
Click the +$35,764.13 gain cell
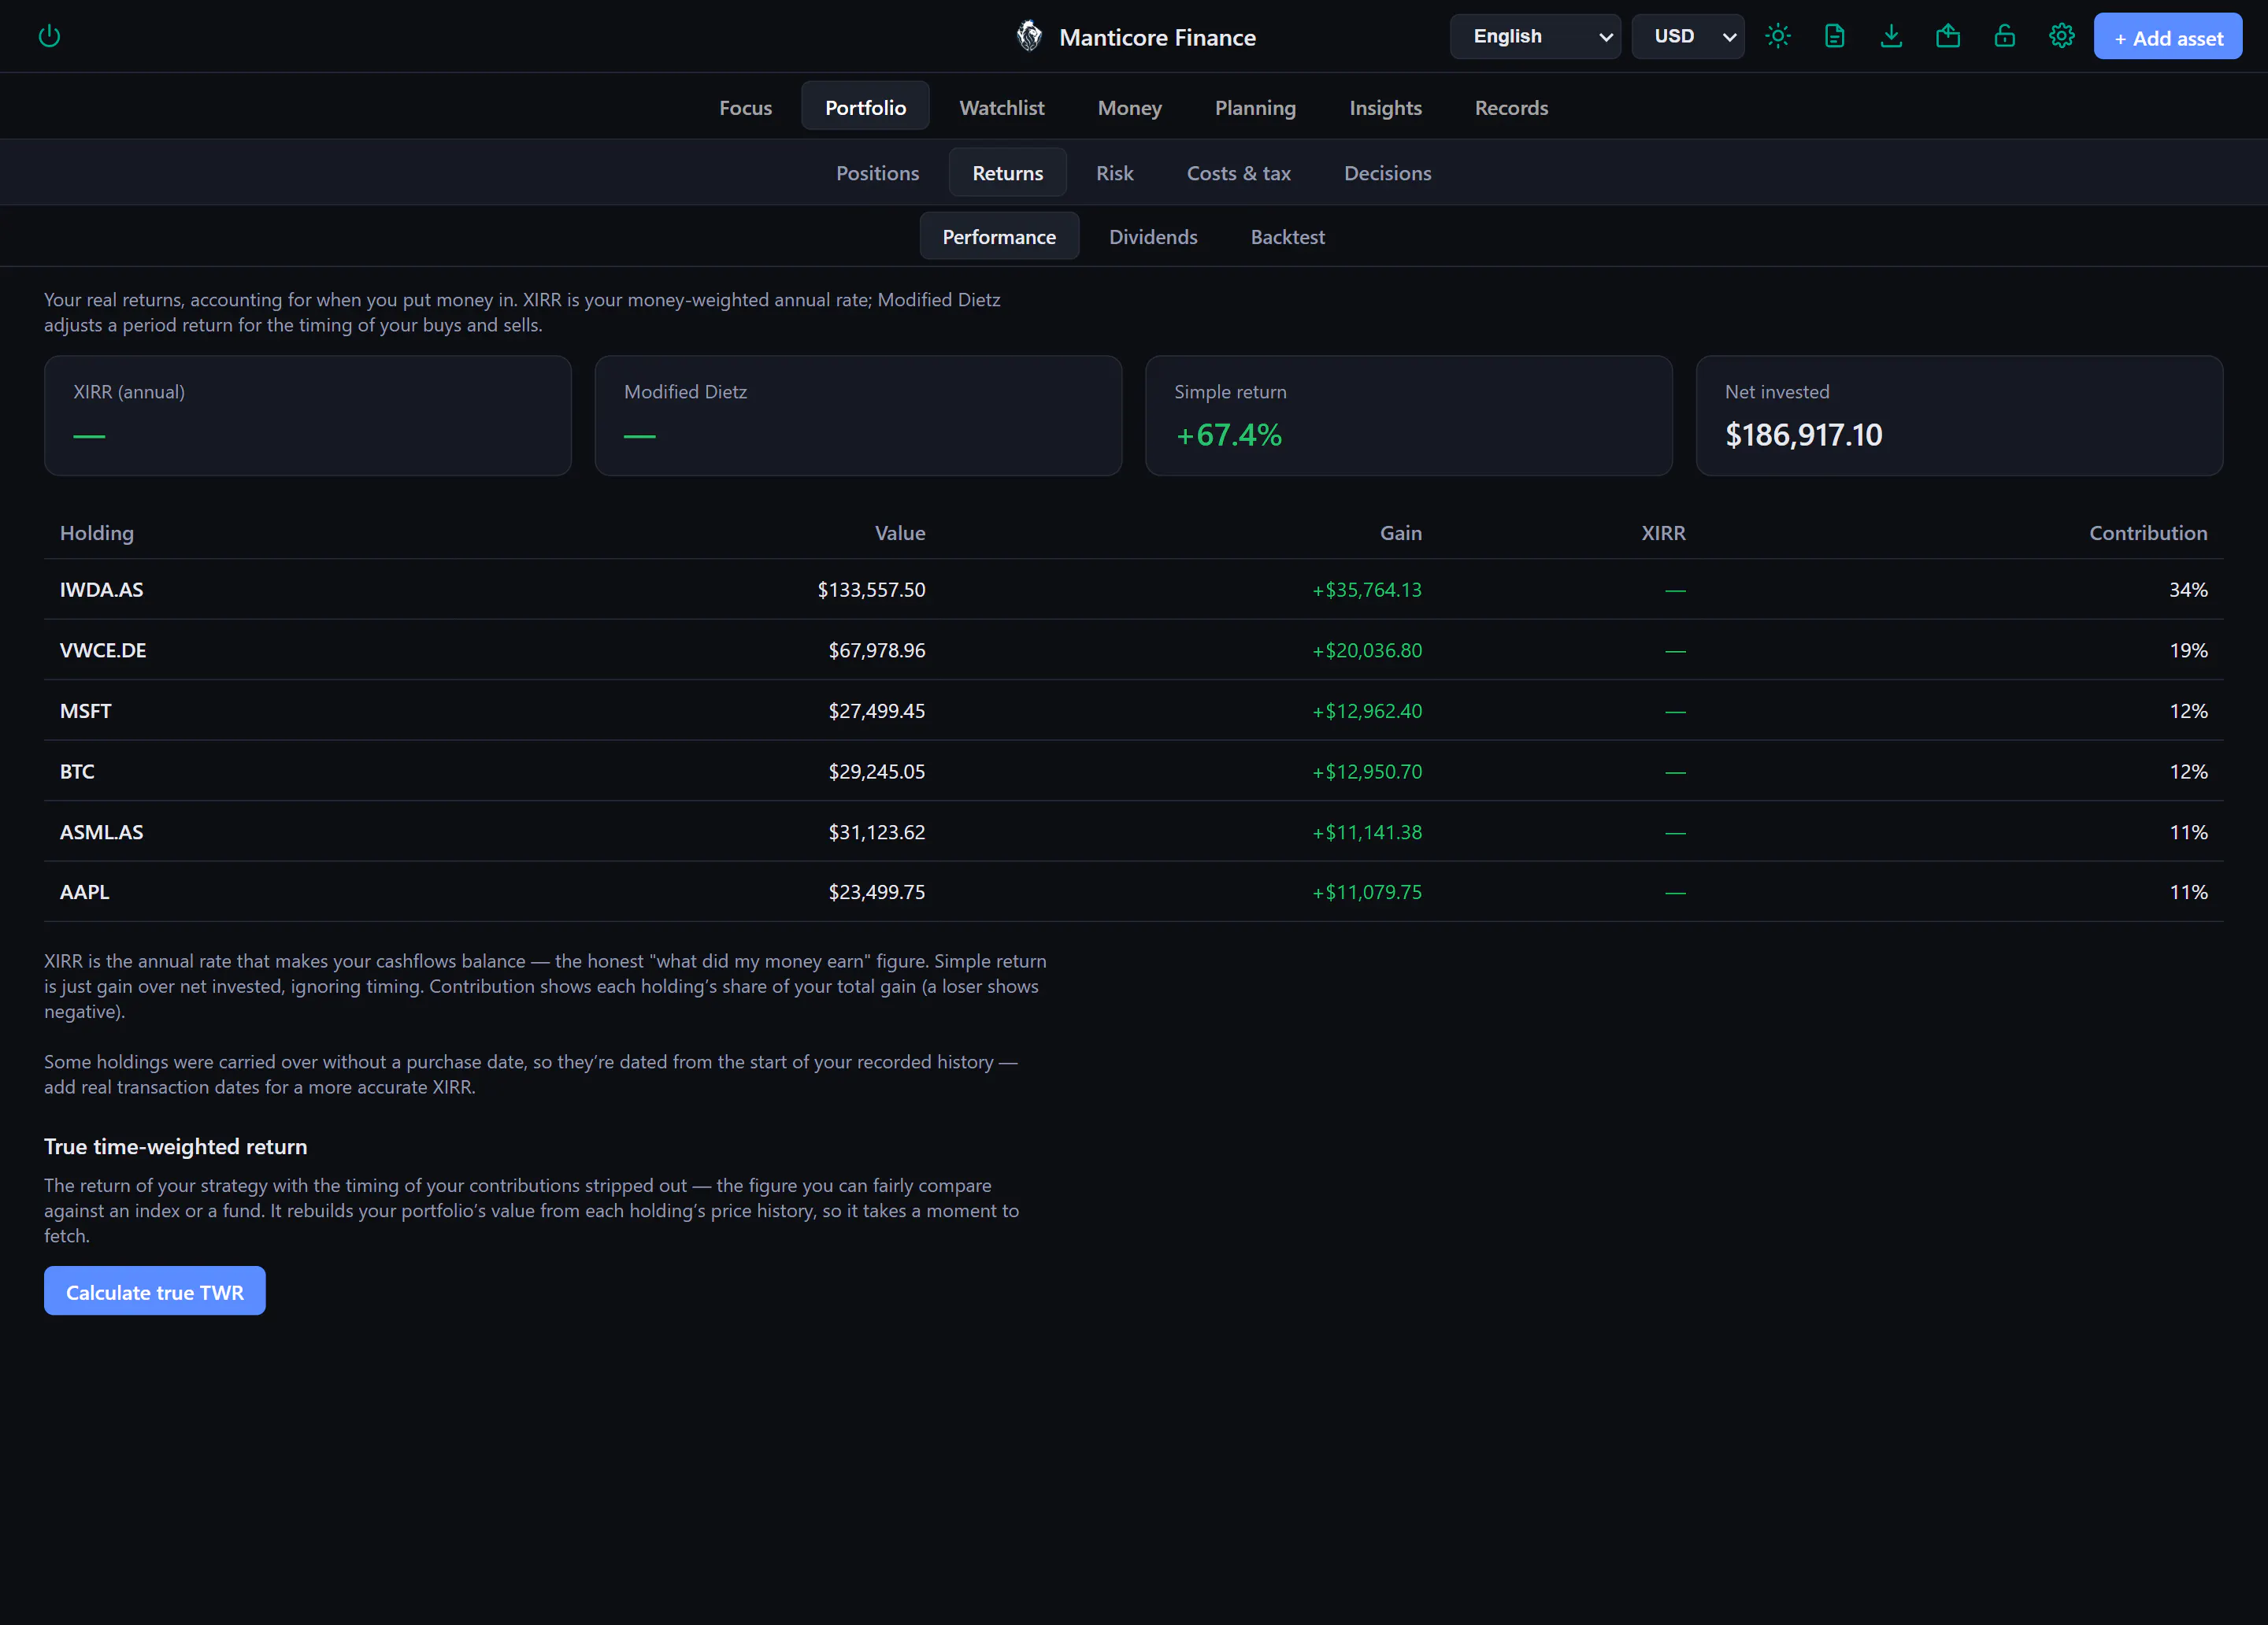tap(1367, 590)
